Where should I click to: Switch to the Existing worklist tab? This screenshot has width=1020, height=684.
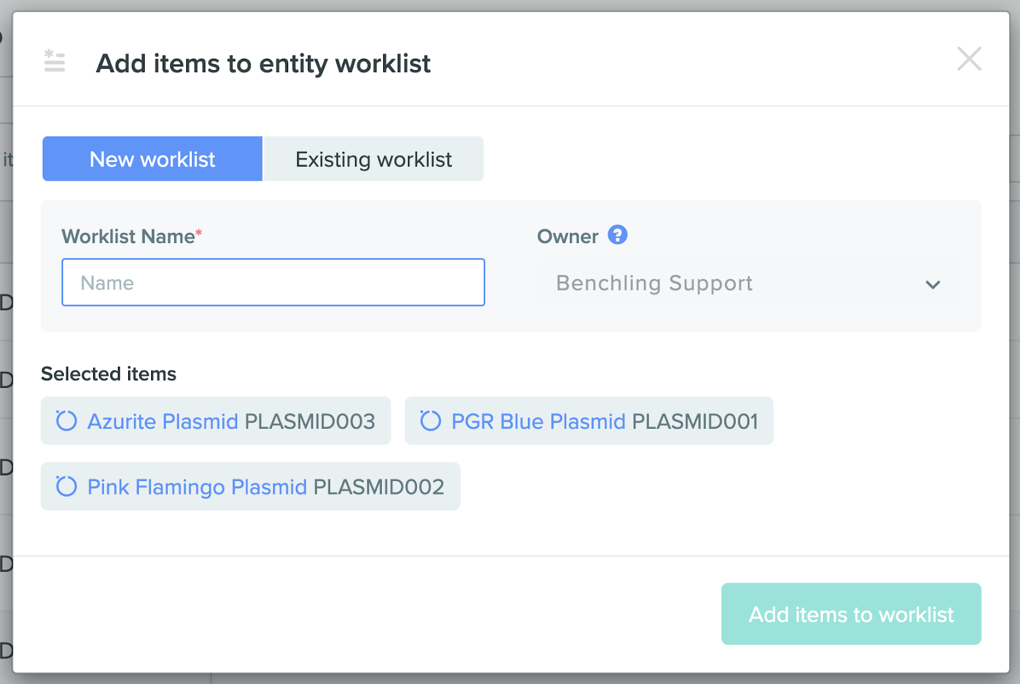click(374, 159)
